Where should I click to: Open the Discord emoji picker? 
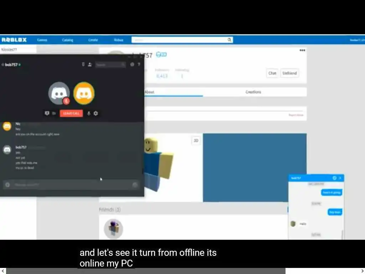pyautogui.click(x=135, y=185)
